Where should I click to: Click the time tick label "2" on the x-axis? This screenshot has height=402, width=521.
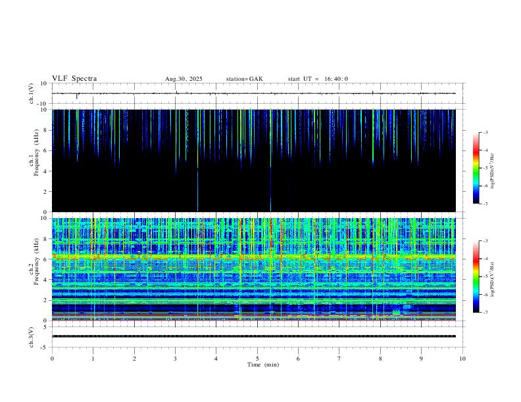pos(134,359)
